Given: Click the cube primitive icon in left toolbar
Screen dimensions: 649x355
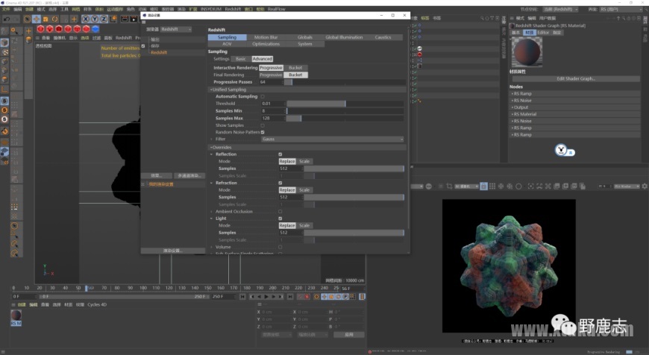Looking at the screenshot, I should click(4, 43).
